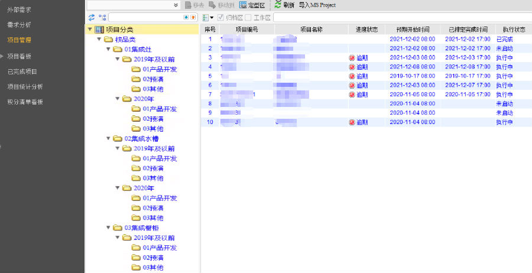532x273 pixels.
Task: Sort by the 执行状态 column header
Action: pyautogui.click(x=514, y=30)
